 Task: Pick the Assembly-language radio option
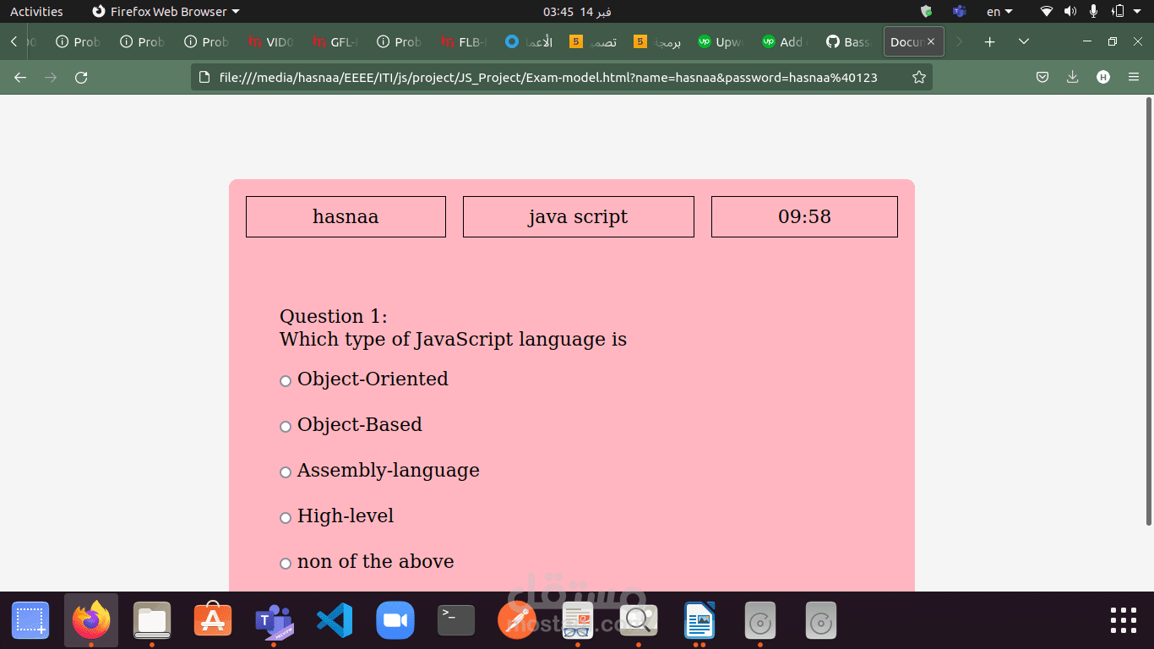coord(286,472)
